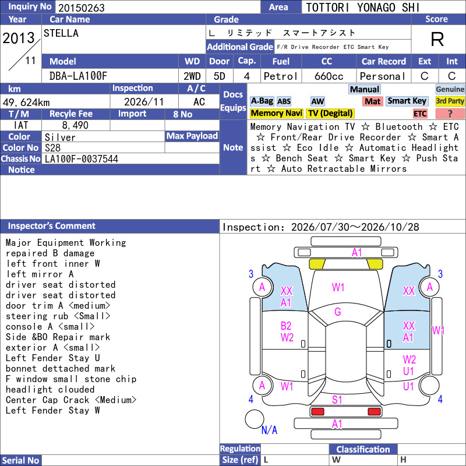Select the red Mat badge
The height and width of the screenshot is (466, 466).
(x=373, y=101)
